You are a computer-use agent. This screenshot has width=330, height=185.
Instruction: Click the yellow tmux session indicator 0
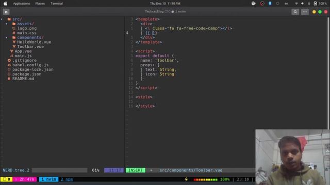[x=7, y=179]
